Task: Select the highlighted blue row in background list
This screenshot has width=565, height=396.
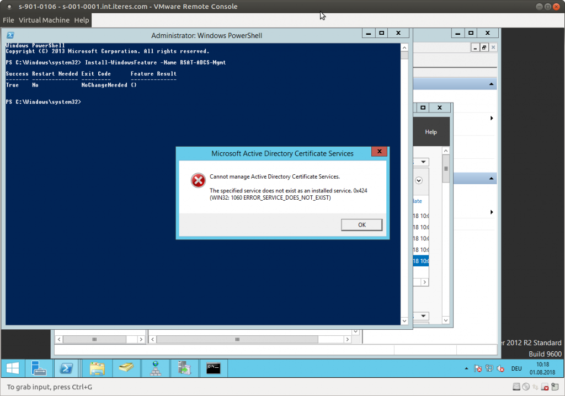Action: point(421,261)
